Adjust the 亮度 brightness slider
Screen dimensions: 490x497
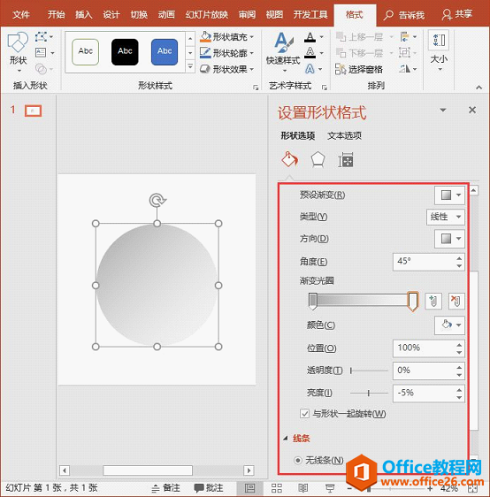coord(369,393)
